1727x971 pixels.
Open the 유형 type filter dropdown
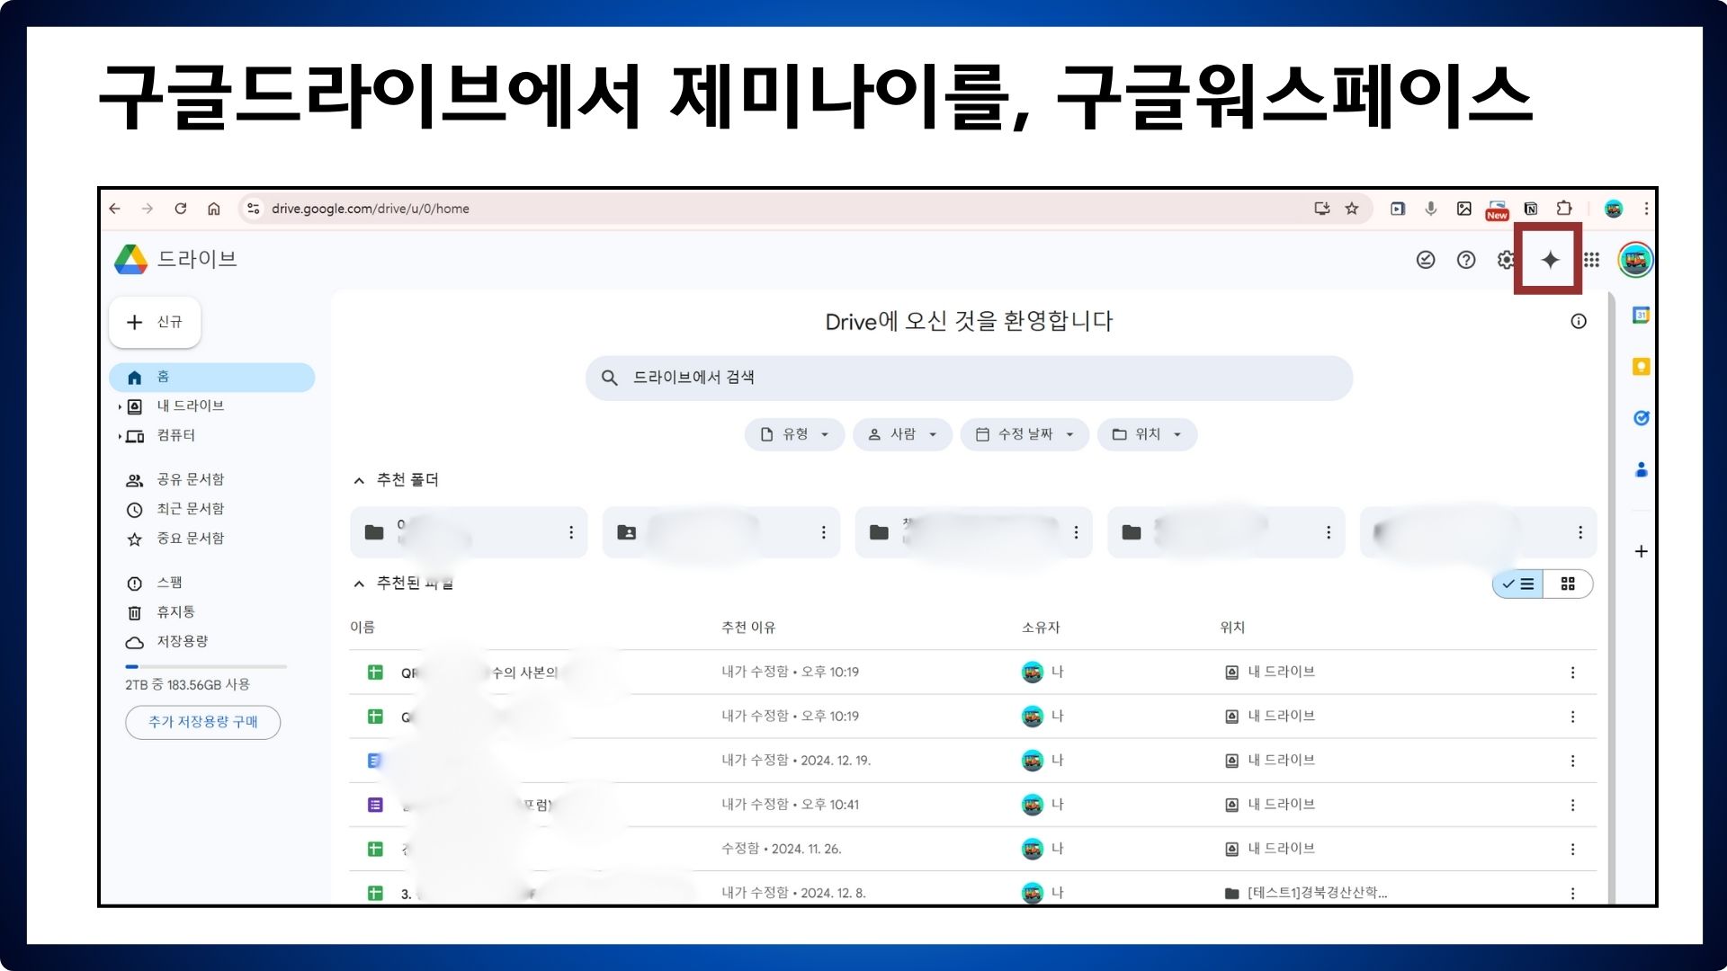(794, 434)
